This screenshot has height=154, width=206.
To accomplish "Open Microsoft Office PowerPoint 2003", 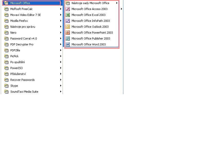I will click(92, 33).
